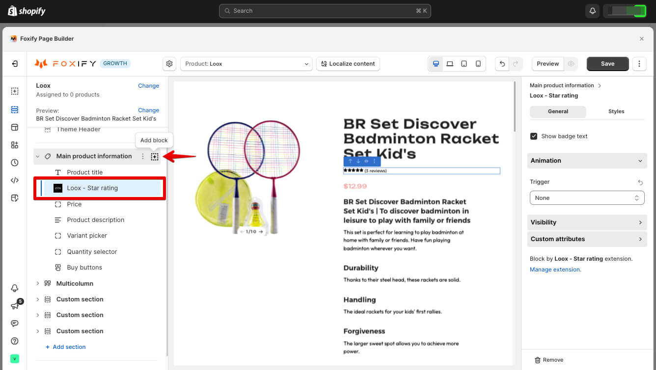Switch to desktop view mode

pyautogui.click(x=436, y=64)
